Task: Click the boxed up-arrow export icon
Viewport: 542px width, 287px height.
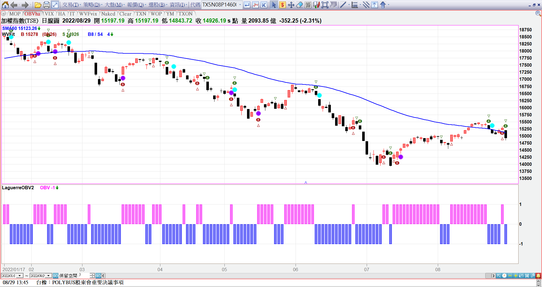Action: pyautogui.click(x=375, y=5)
